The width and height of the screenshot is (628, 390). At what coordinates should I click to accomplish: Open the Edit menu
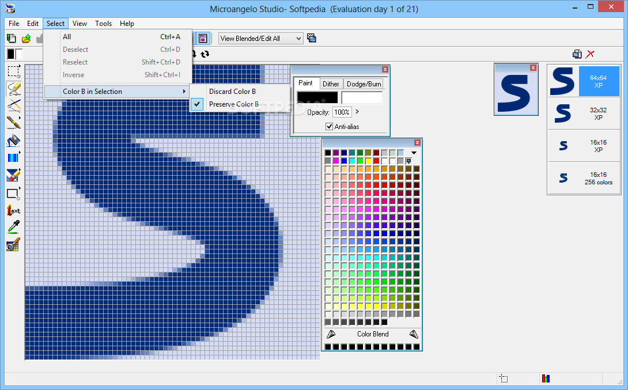point(33,24)
